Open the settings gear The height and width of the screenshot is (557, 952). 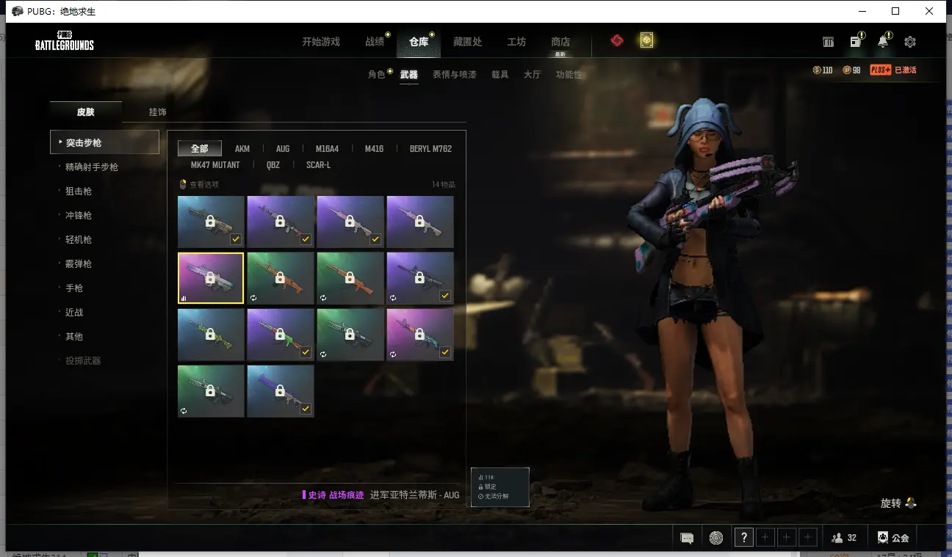pyautogui.click(x=910, y=42)
